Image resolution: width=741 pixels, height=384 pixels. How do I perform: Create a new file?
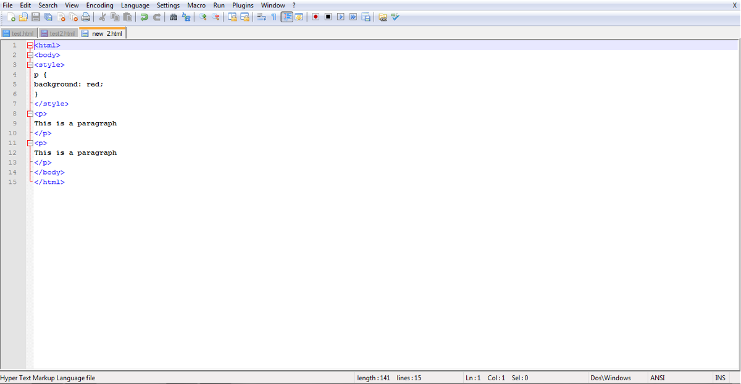click(11, 17)
